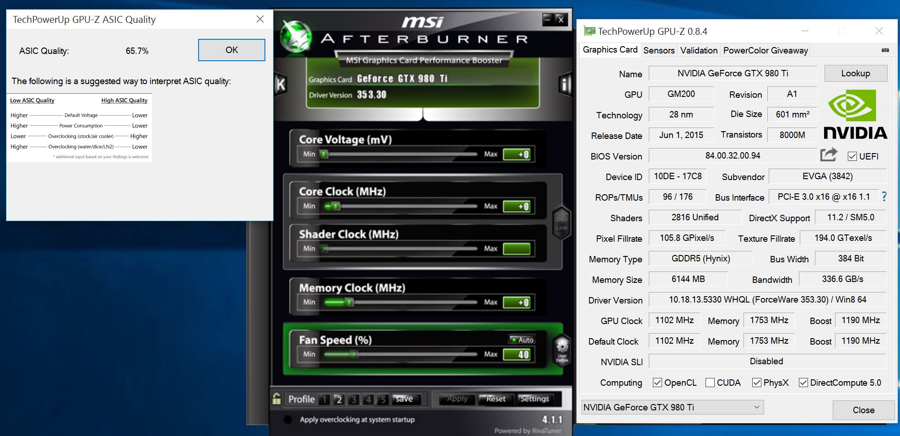This screenshot has height=436, width=900.
Task: Switch to the Graphics Card tab
Action: point(610,50)
